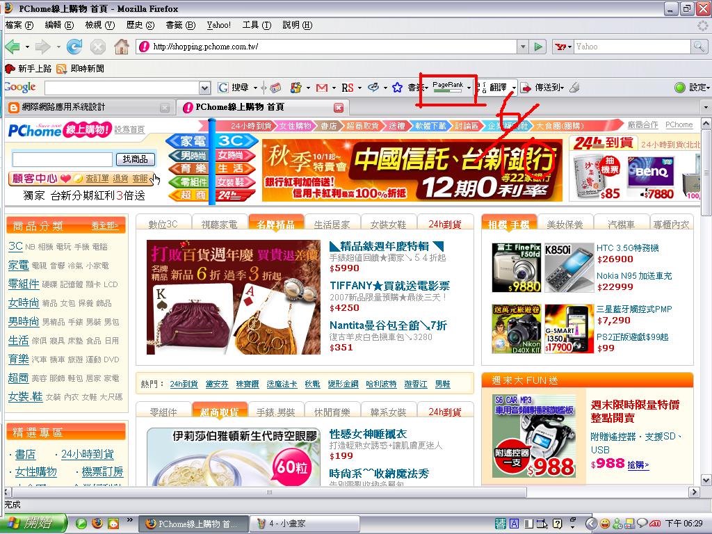
Task: Open the Google toolbar search box dropdown
Action: (205, 88)
